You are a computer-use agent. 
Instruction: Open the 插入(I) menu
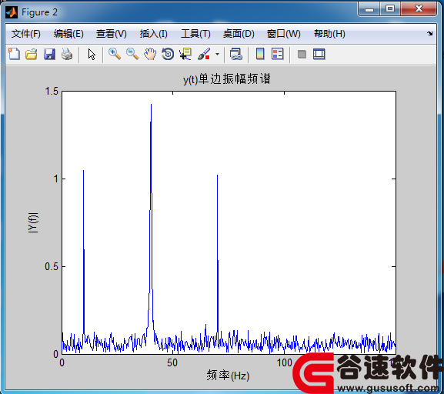coord(153,34)
